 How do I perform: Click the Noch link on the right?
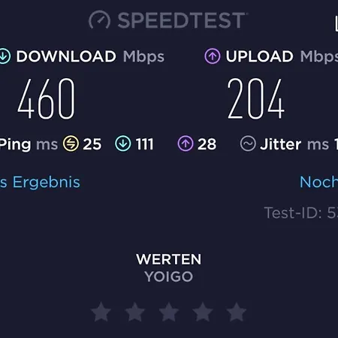point(318,182)
